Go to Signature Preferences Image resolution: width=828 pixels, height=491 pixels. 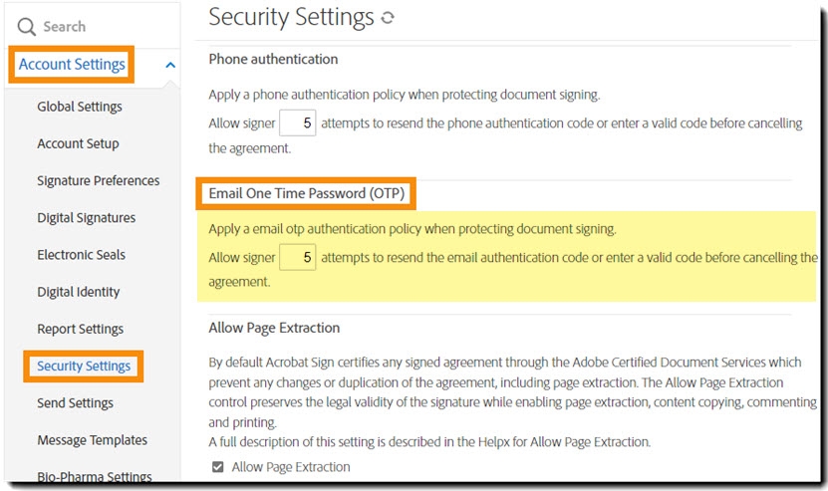[x=98, y=180]
